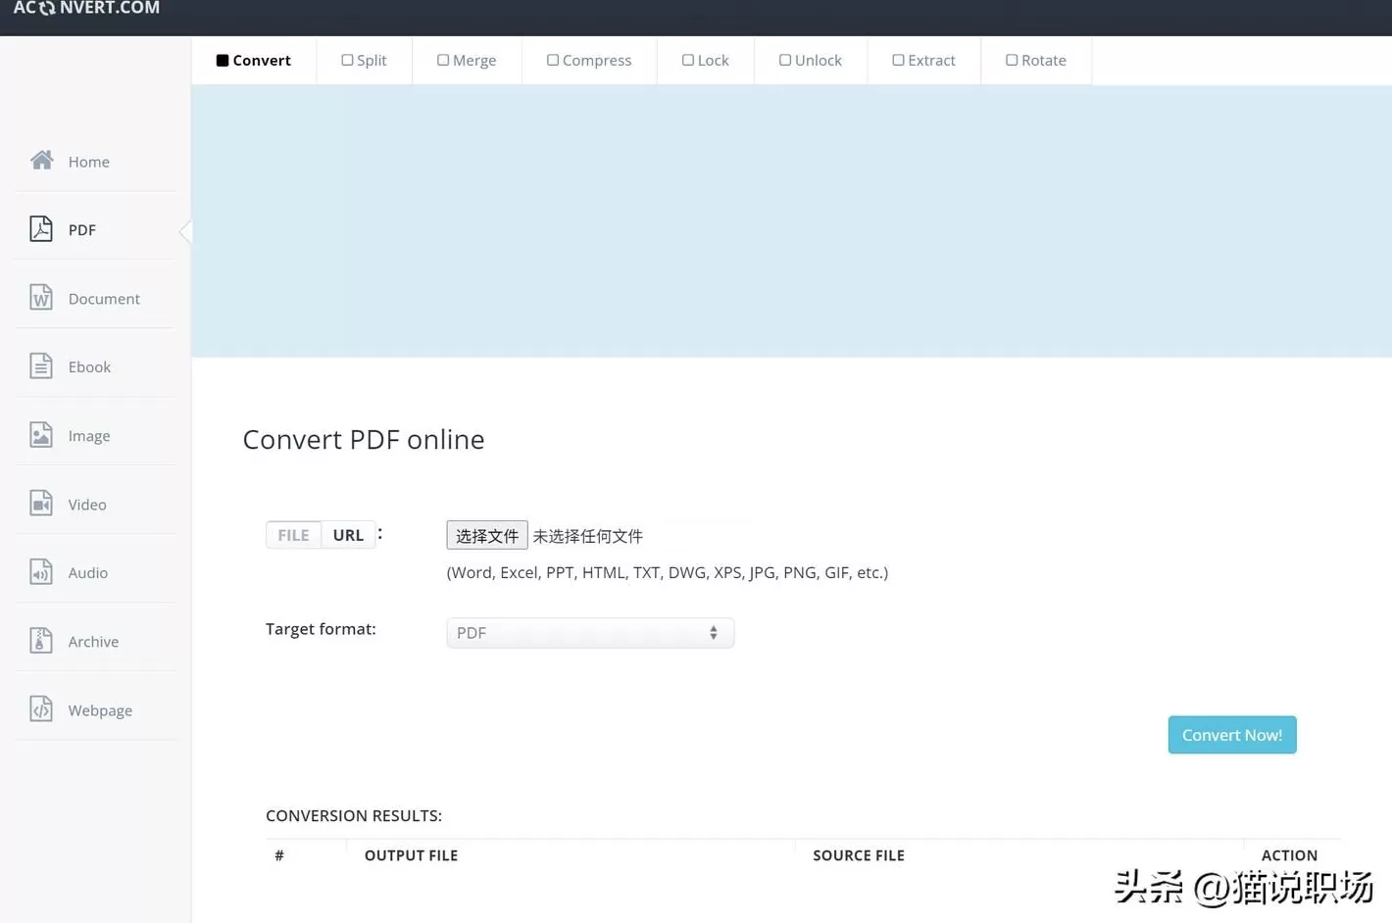Switch to the Merge tab
This screenshot has width=1392, height=923.
(467, 60)
